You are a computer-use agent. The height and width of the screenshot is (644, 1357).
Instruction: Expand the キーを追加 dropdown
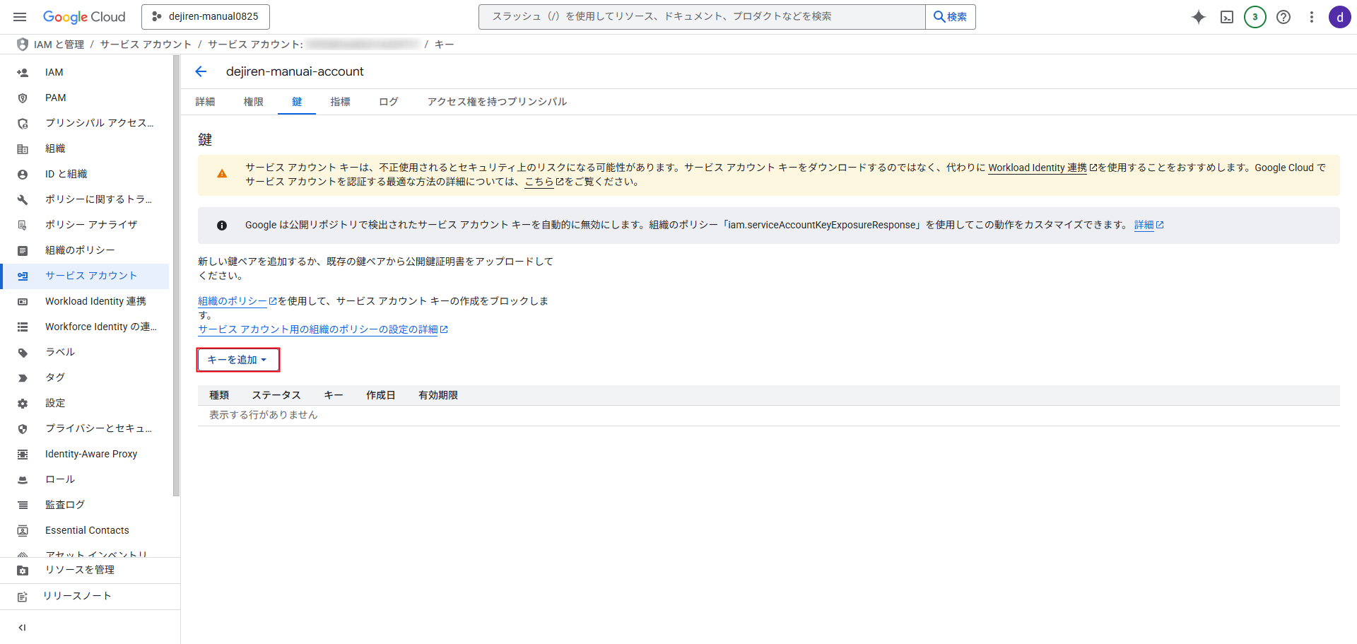tap(237, 360)
